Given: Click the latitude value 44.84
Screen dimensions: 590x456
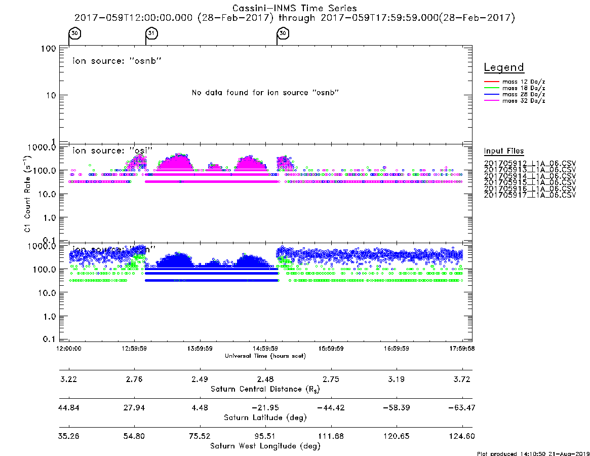Looking at the screenshot, I should point(69,408).
